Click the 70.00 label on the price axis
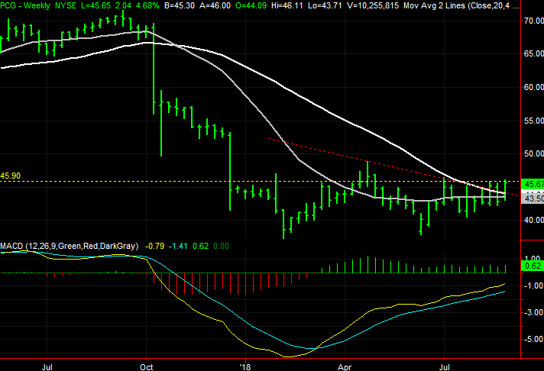 click(532, 21)
